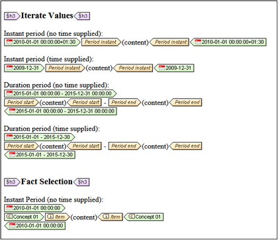The height and width of the screenshot is (240, 278).
Task: Click the opening h3 tag before Iterate Values
Action: point(12,16)
